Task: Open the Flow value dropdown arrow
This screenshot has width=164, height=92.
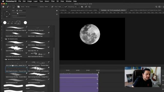Action: 63,7
